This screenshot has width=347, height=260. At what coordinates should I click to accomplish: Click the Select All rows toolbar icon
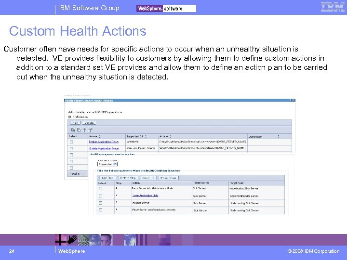(73, 130)
